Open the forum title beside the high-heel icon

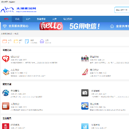pyautogui.click(x=94, y=70)
